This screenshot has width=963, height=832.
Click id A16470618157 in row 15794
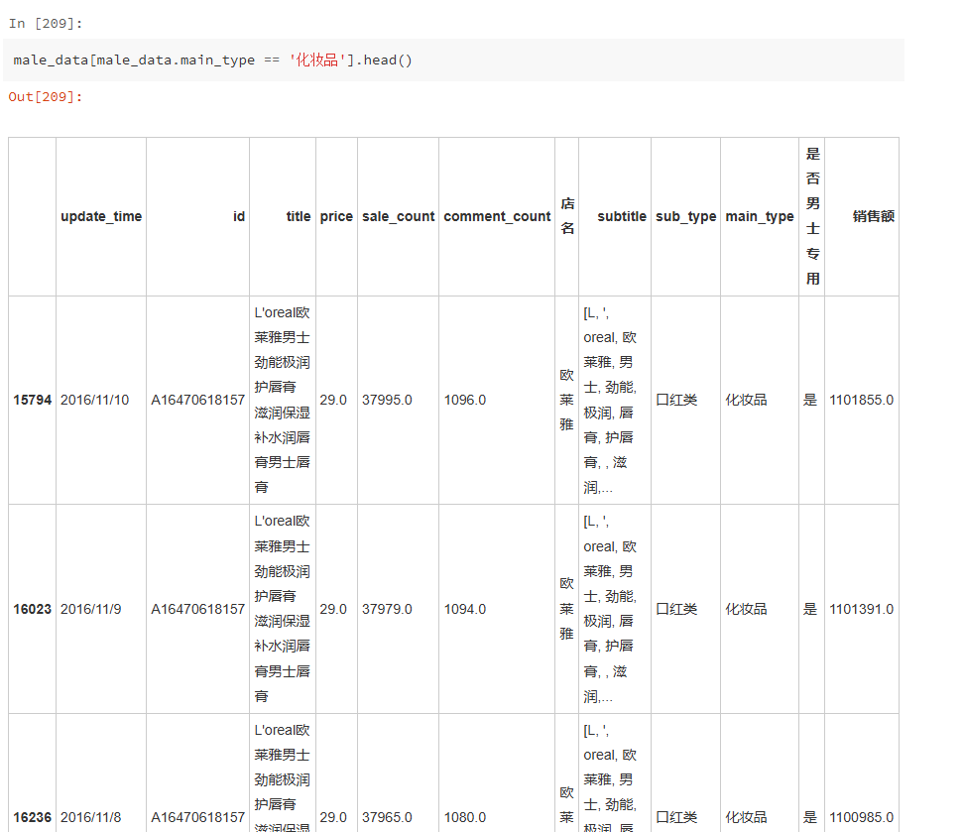197,401
